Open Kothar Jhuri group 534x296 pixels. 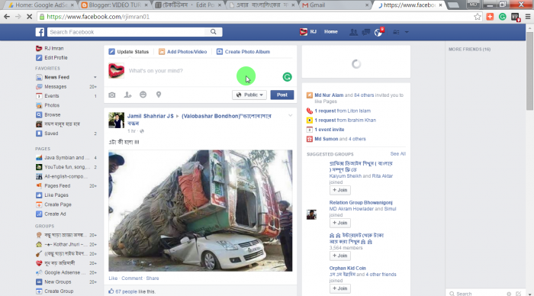66,245
